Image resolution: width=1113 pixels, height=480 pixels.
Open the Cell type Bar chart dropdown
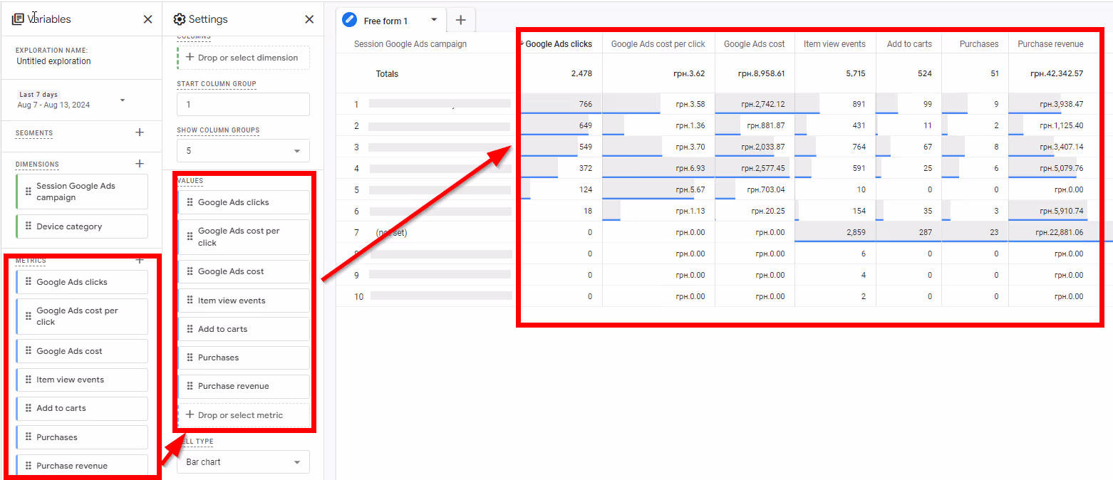point(243,462)
